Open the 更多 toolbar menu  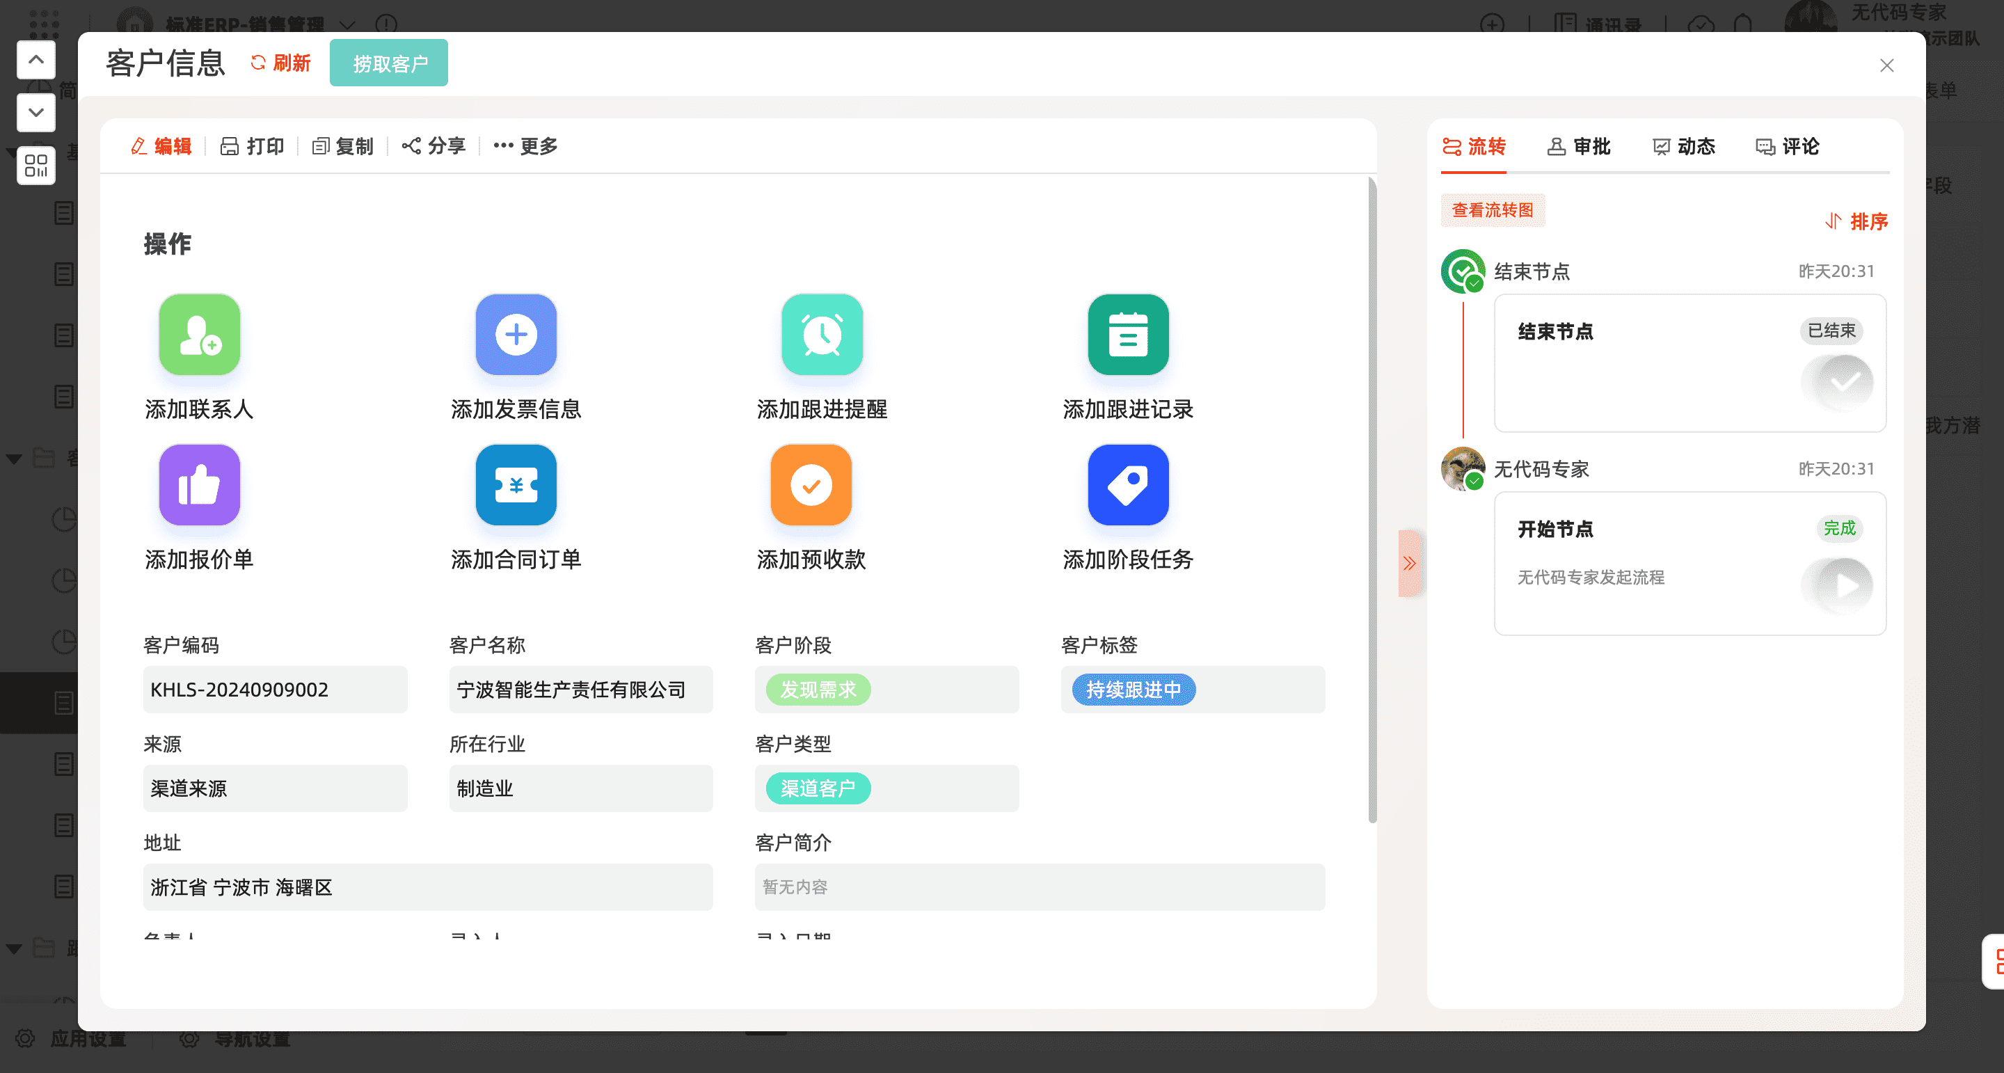[x=526, y=146]
